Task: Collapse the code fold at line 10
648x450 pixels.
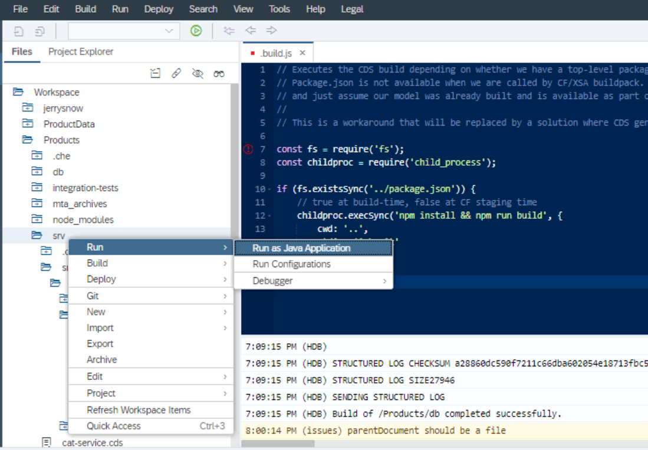Action: point(270,189)
